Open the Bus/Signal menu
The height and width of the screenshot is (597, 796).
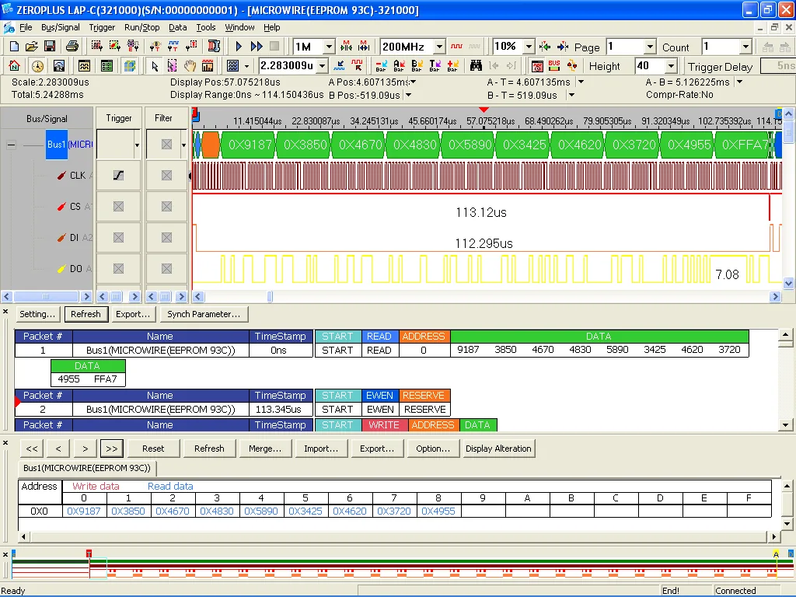click(x=61, y=27)
